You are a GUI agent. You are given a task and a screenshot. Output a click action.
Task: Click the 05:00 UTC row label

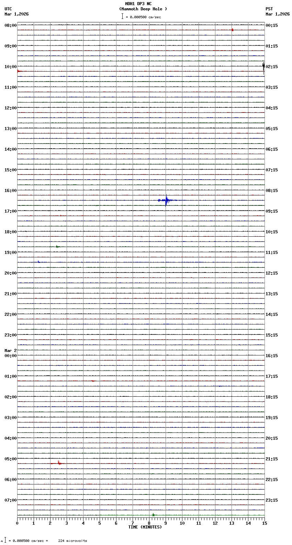tap(10, 459)
